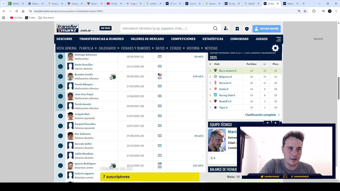Click the browser address bar URL
Image resolution: width=340 pixels, height=191 pixels.
pyautogui.click(x=69, y=11)
